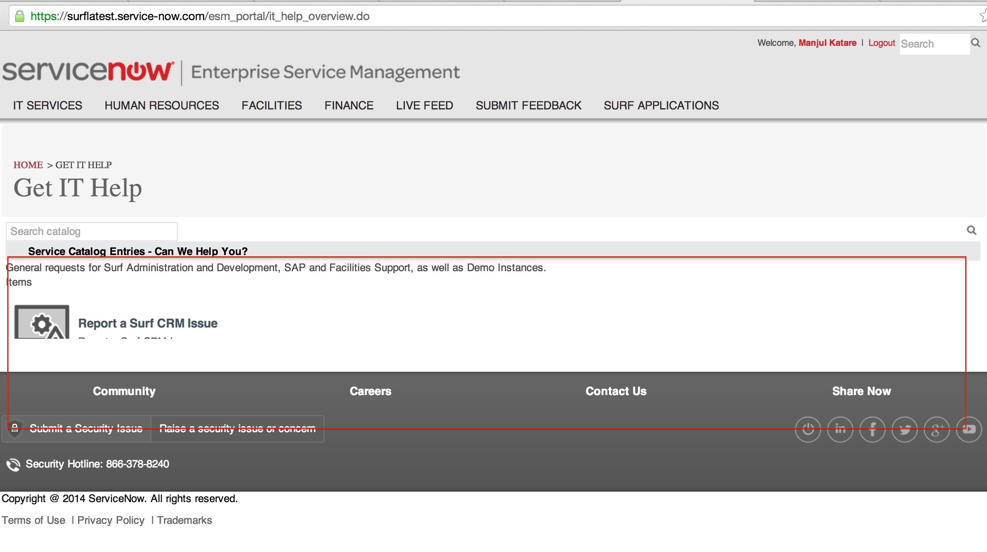
Task: Select the Submit Feedback menu item
Action: pyautogui.click(x=528, y=105)
